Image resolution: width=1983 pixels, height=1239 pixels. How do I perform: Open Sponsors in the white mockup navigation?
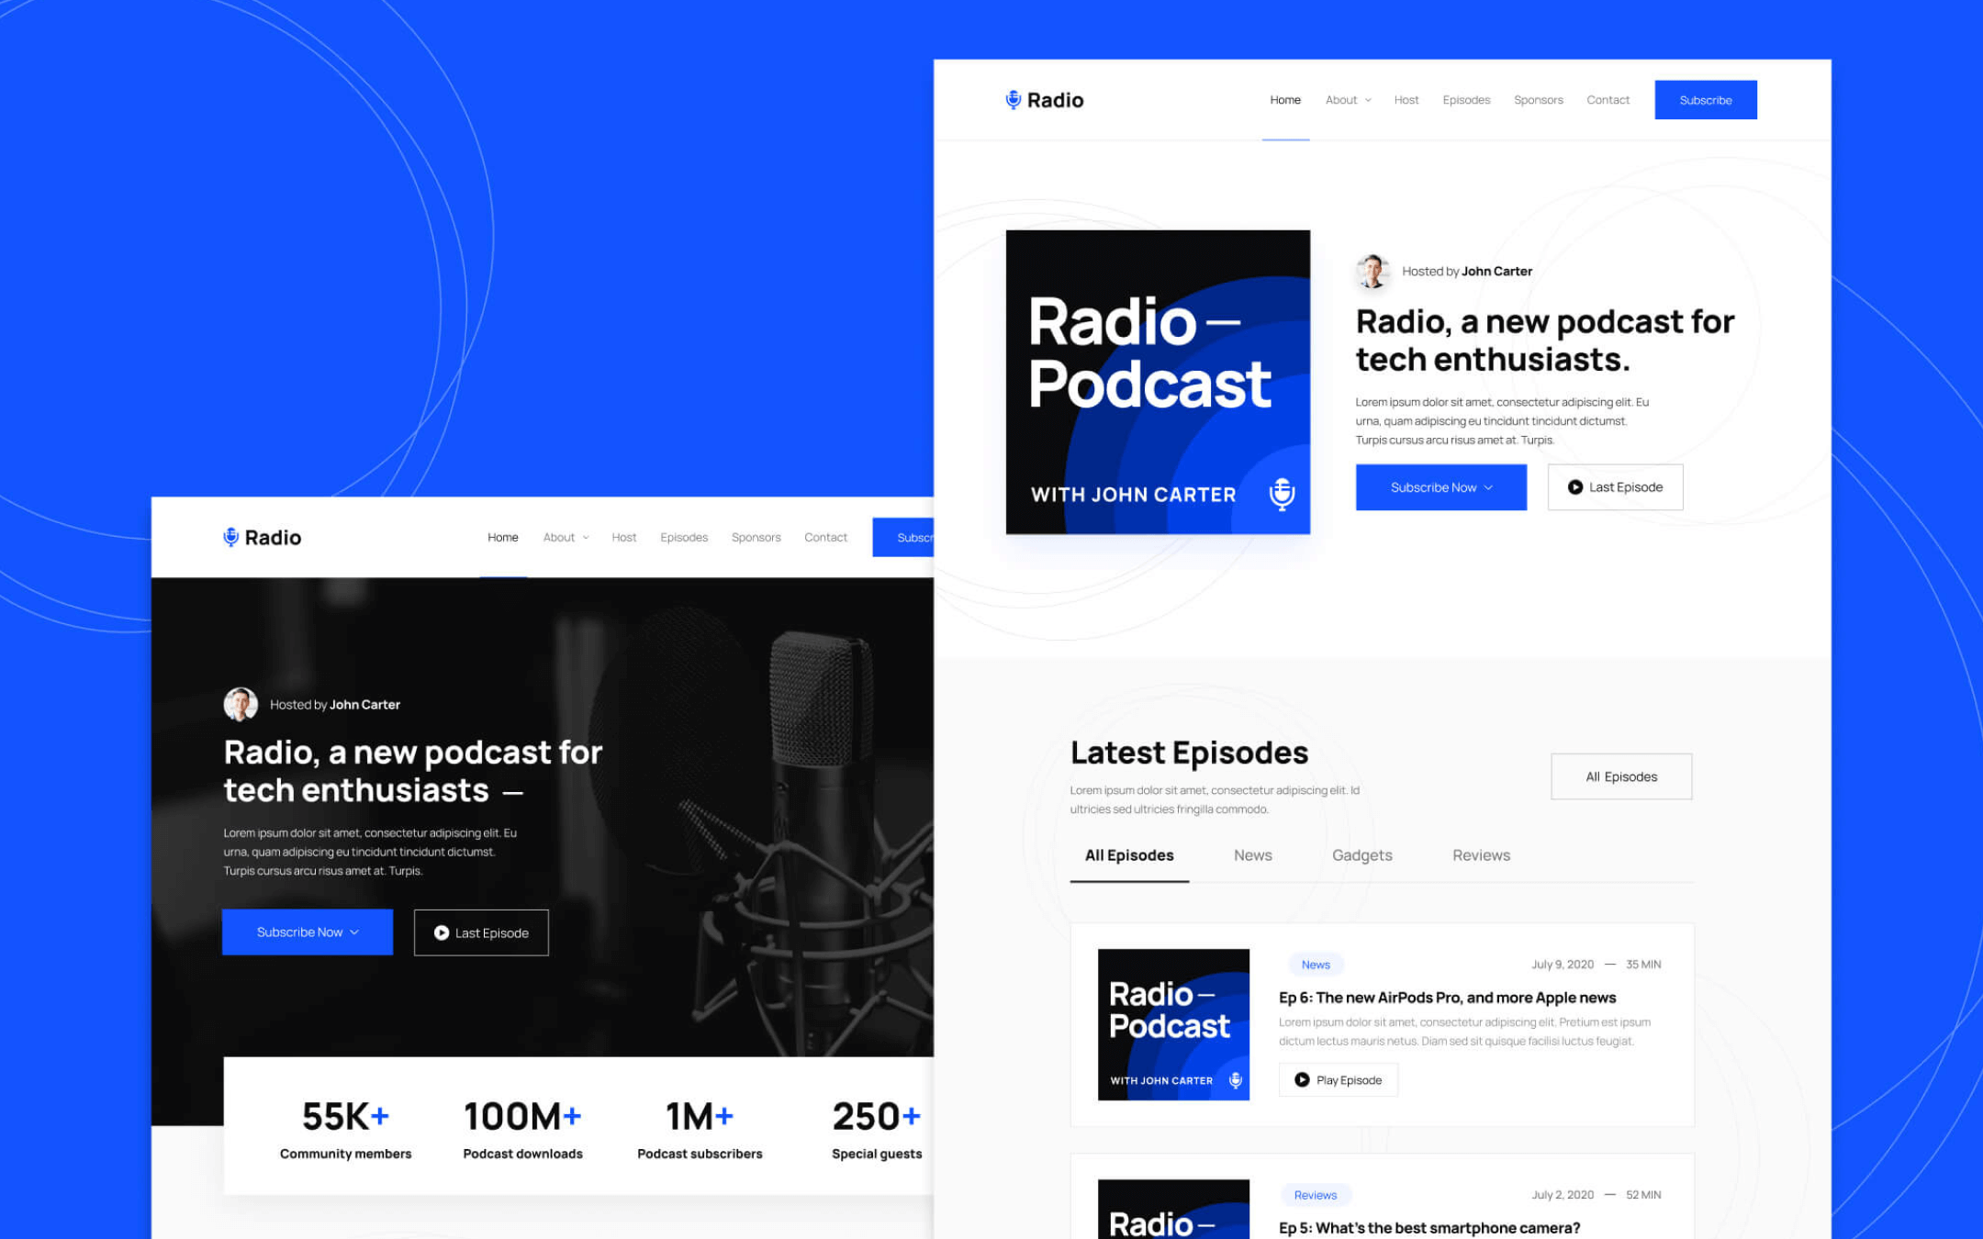(x=1539, y=100)
